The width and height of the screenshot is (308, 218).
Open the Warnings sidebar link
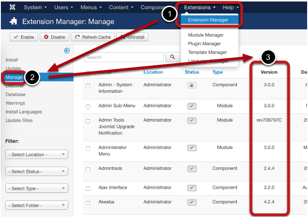click(15, 103)
